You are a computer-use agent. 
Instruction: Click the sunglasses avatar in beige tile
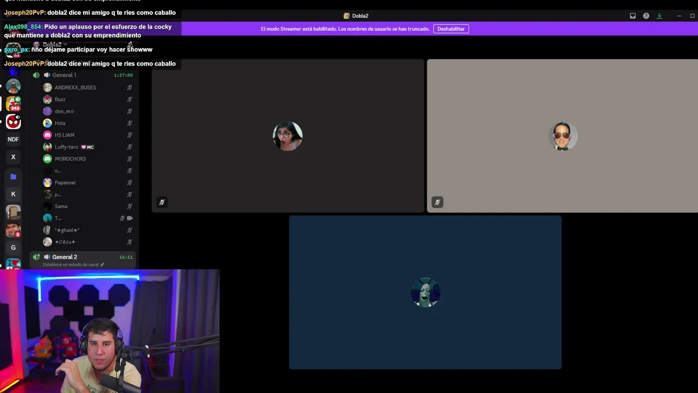tap(562, 136)
